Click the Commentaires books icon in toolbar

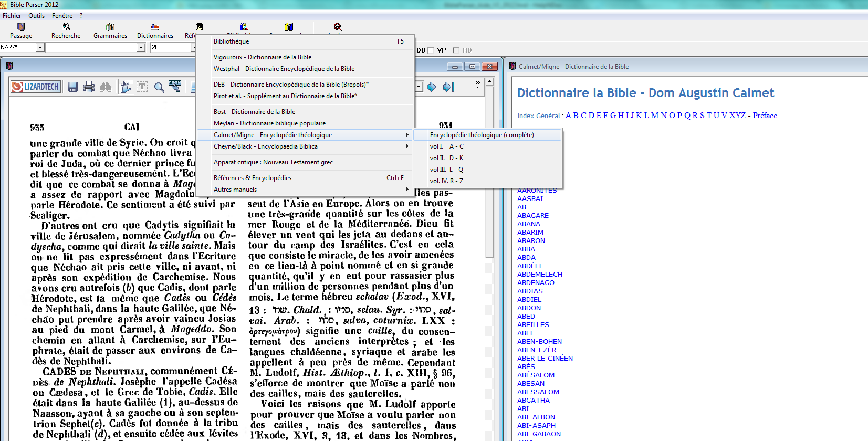pos(289,27)
